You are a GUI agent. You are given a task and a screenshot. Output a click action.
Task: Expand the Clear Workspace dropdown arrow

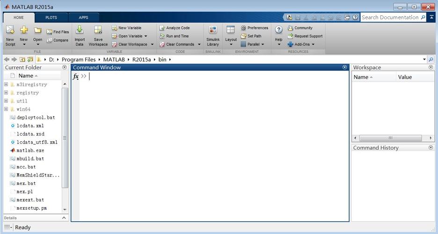tap(152, 44)
